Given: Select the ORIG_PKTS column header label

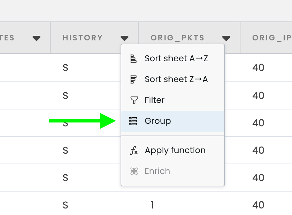Looking at the screenshot, I should tap(178, 38).
